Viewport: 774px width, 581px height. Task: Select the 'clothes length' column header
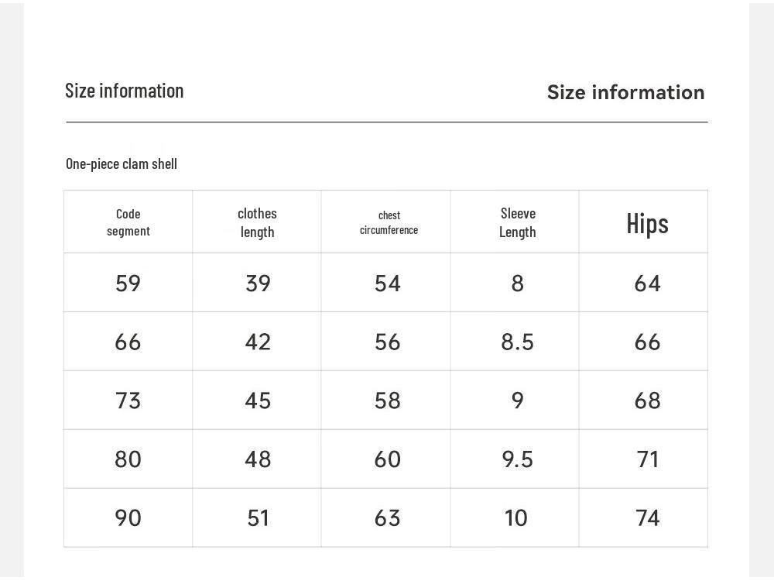tap(257, 222)
